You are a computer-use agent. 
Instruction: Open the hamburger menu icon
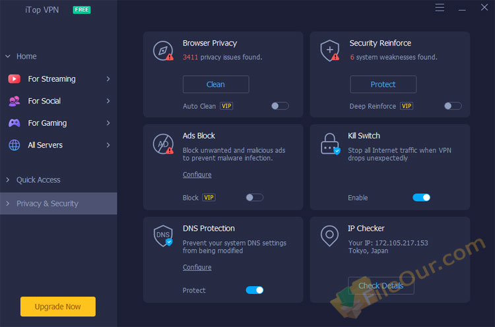click(440, 7)
